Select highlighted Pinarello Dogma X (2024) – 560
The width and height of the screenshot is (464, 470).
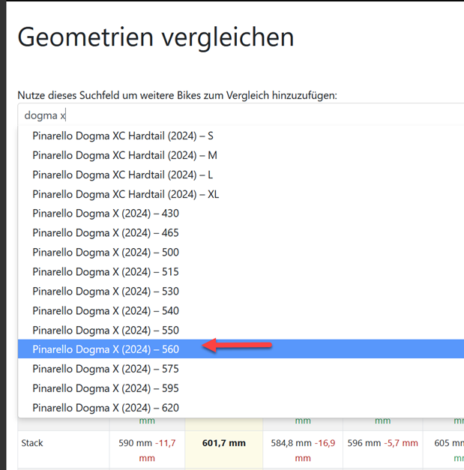pos(106,349)
